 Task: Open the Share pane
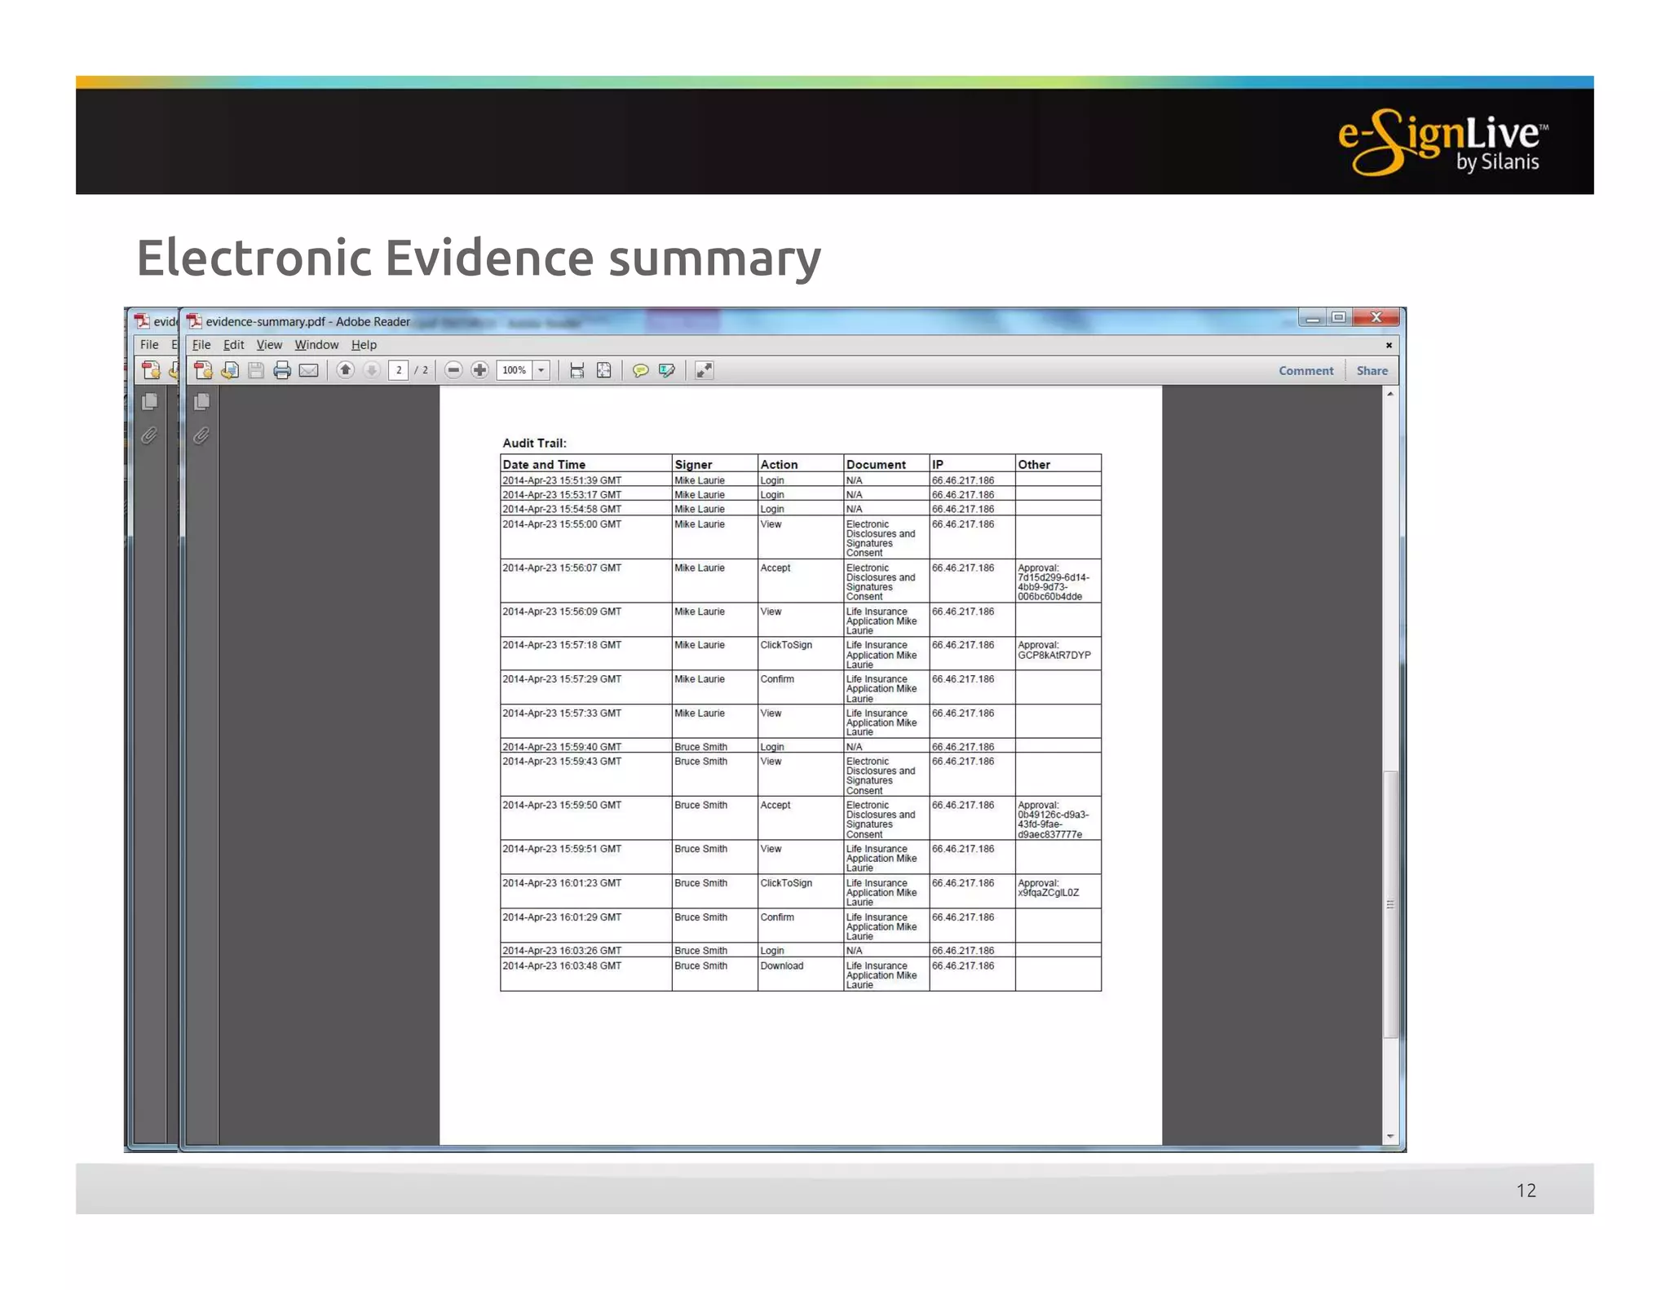pyautogui.click(x=1372, y=371)
